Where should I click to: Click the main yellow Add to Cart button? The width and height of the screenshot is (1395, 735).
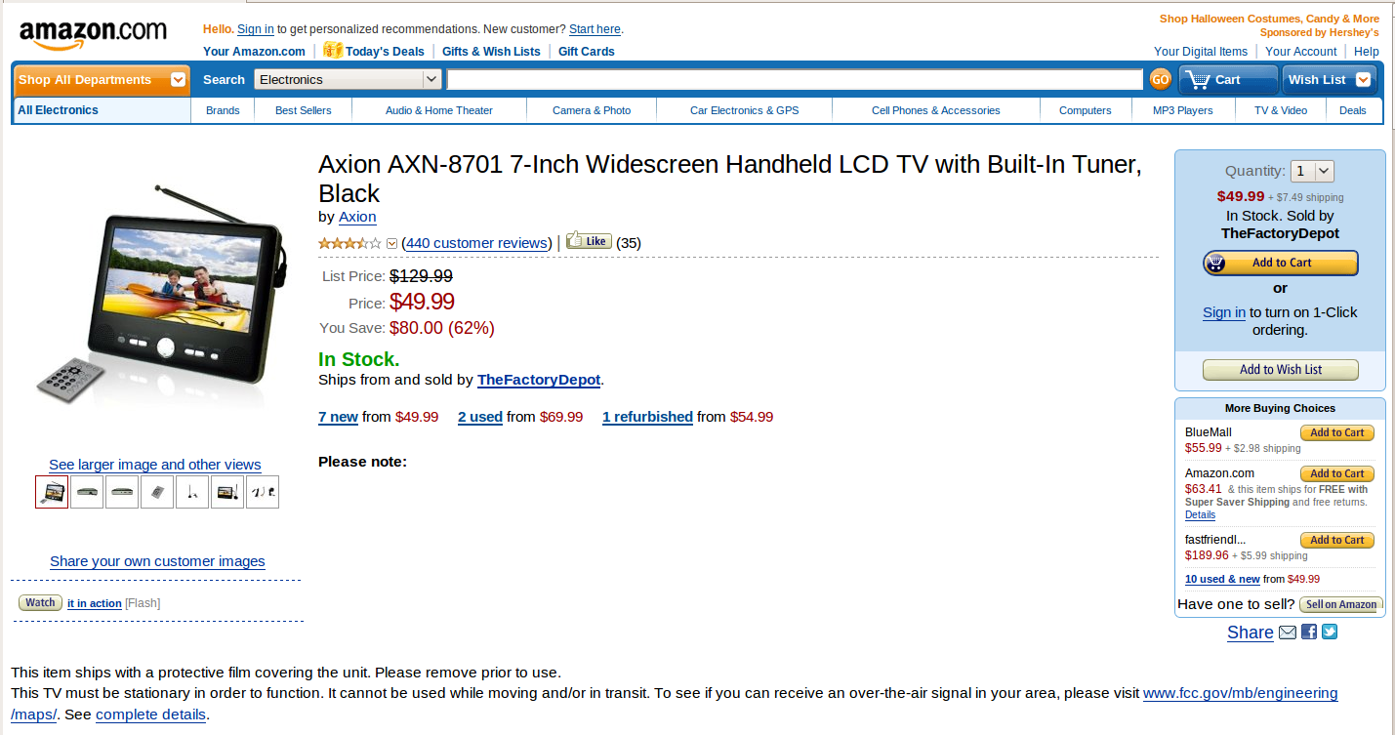(x=1281, y=263)
